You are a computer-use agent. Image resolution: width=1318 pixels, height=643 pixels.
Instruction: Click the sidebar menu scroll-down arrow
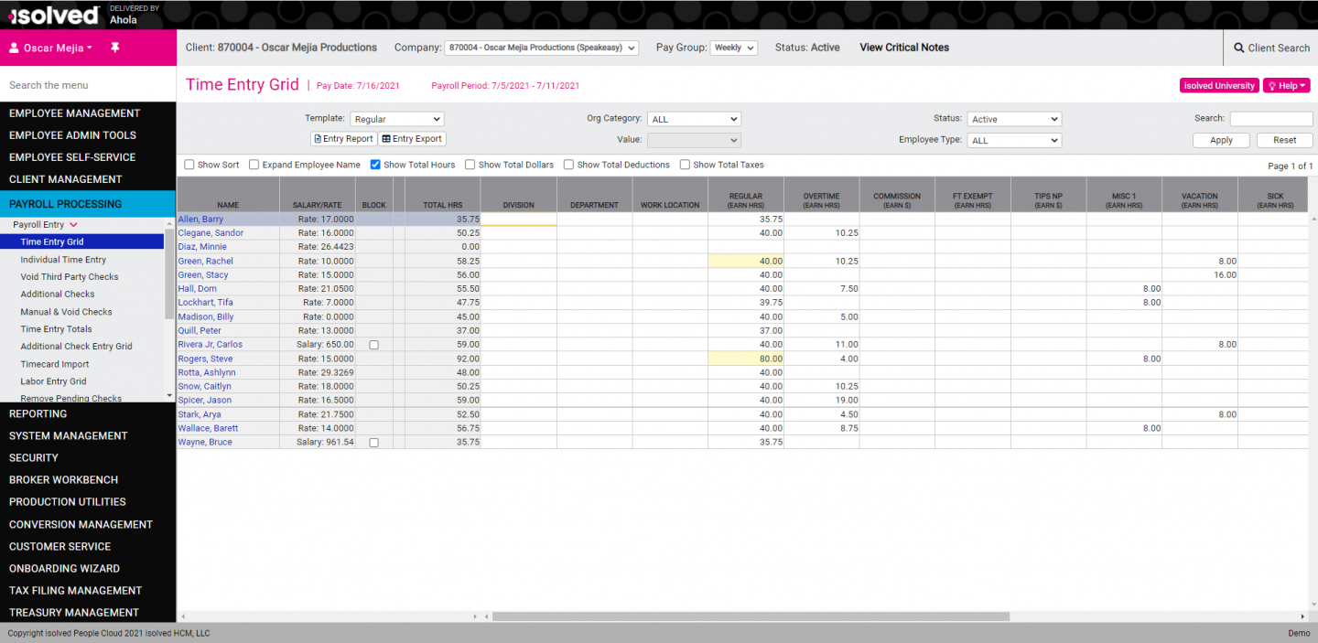point(169,395)
